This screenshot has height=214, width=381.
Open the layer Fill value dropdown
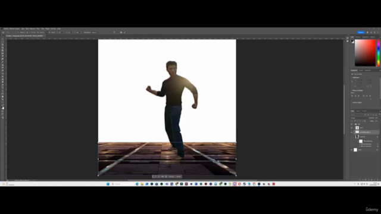[377, 121]
